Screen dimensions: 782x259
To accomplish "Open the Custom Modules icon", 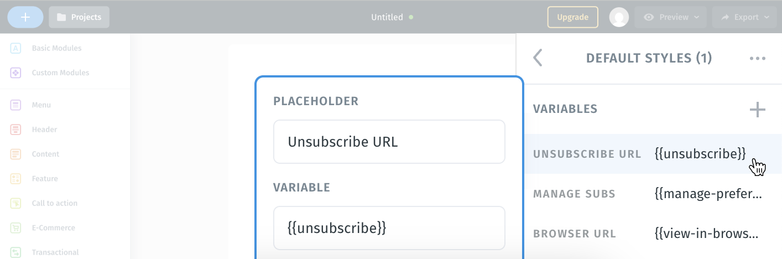I will click(15, 72).
